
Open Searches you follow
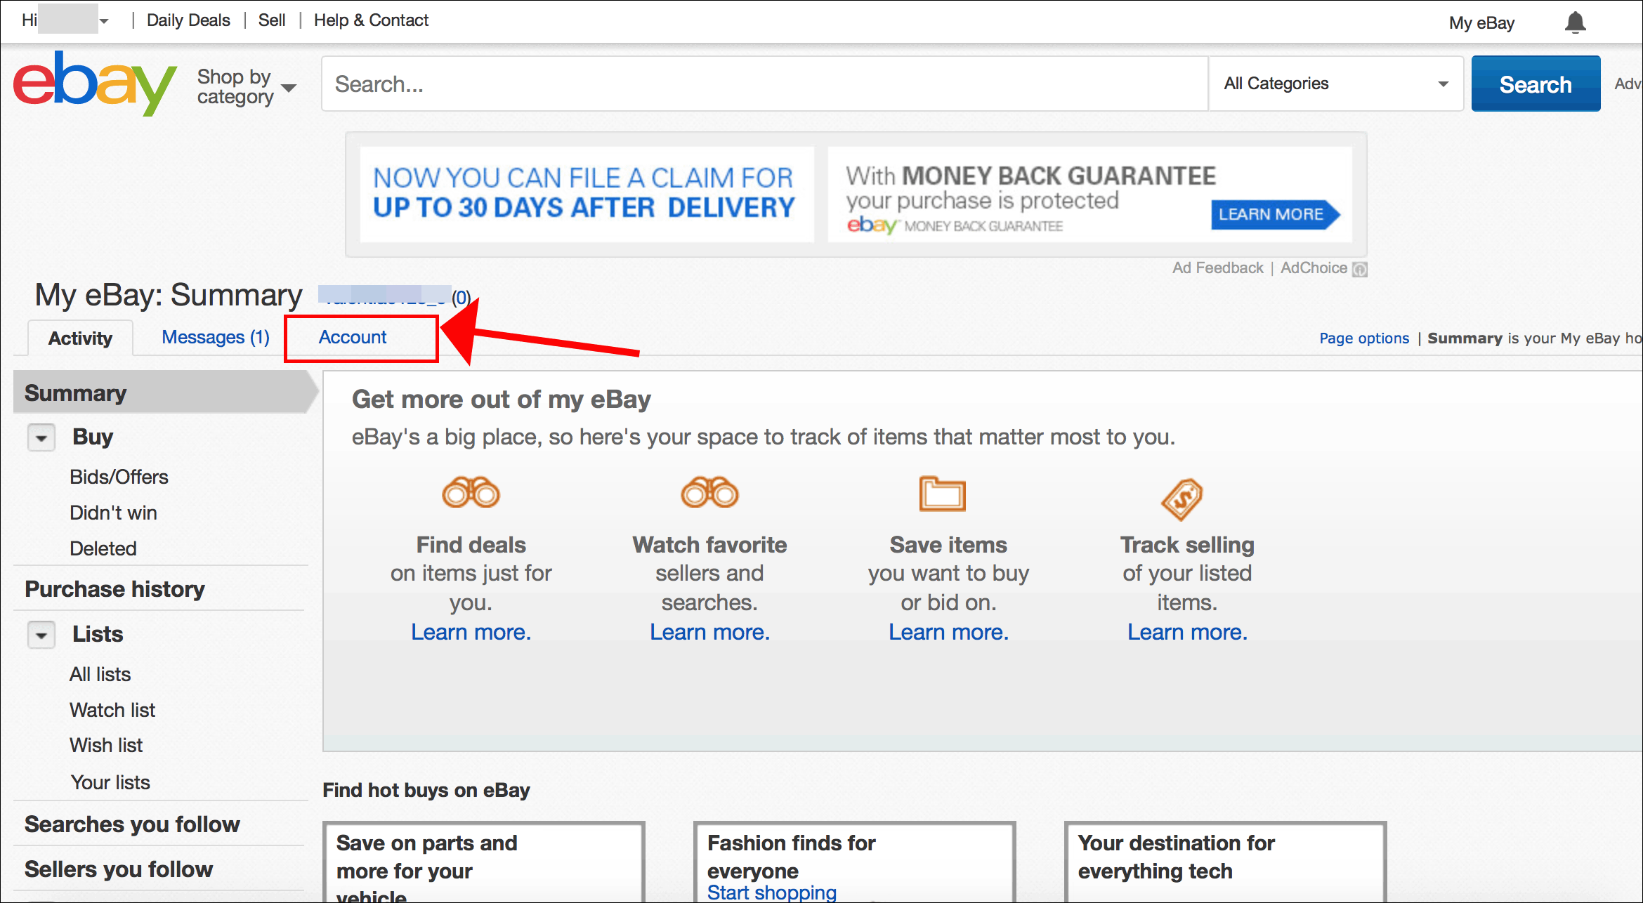pos(132,824)
